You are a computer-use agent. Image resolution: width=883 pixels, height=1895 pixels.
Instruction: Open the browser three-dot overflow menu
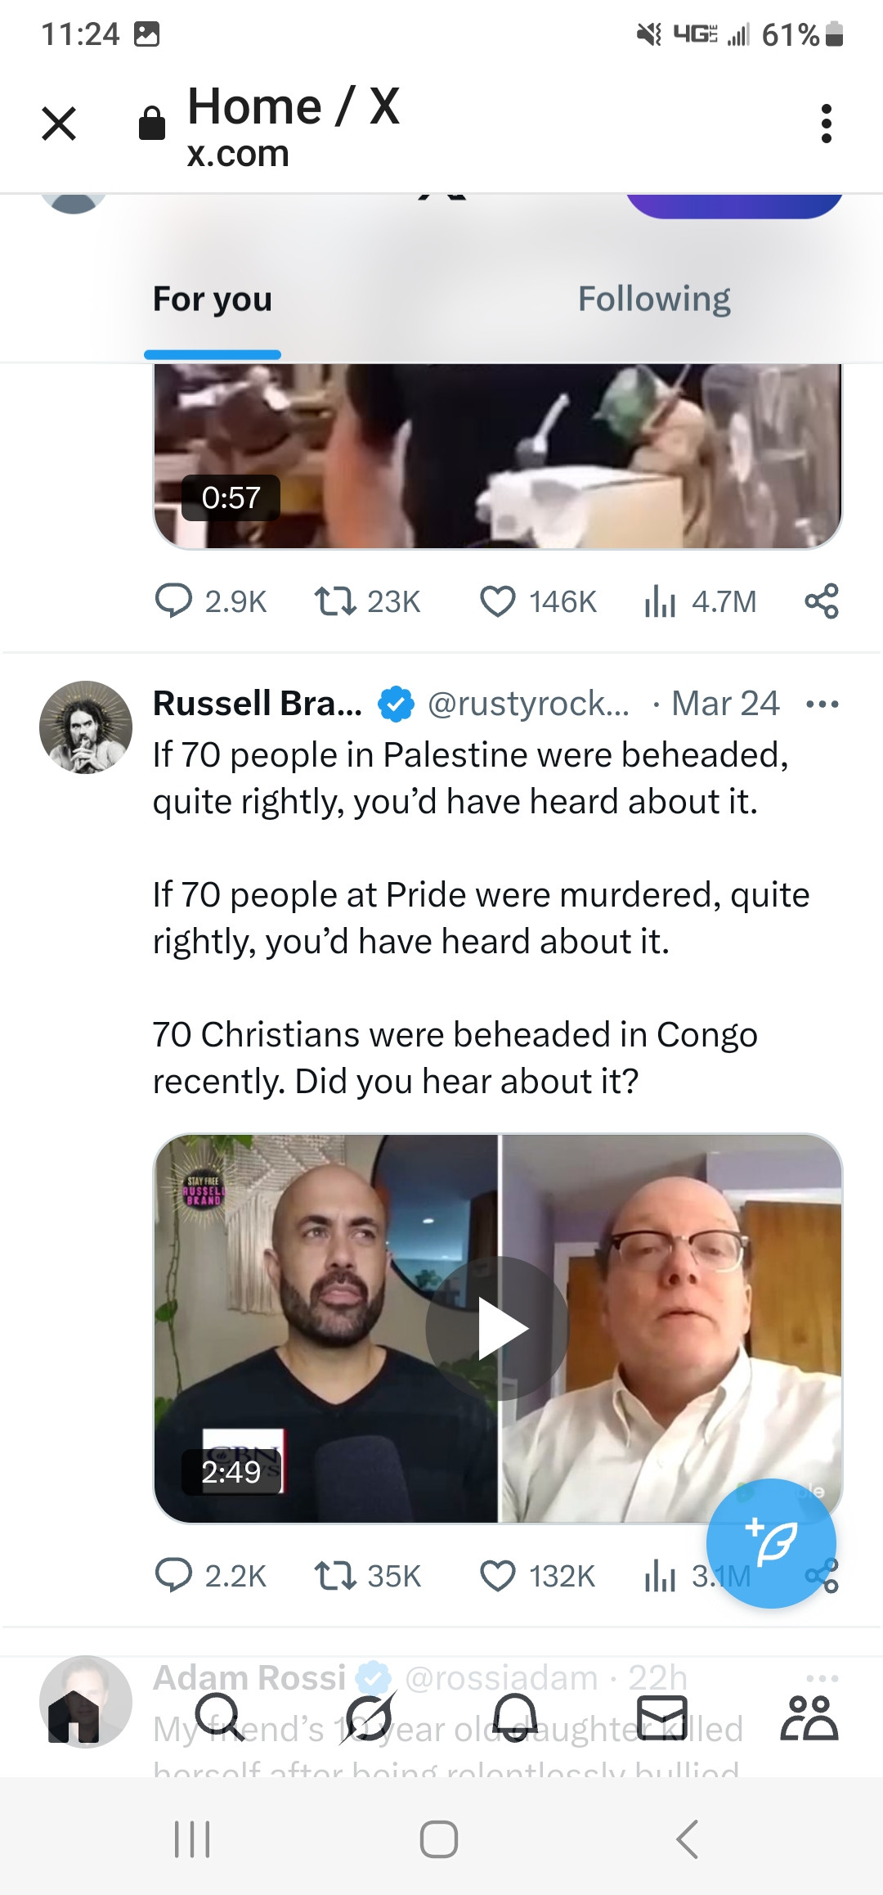pyautogui.click(x=826, y=124)
